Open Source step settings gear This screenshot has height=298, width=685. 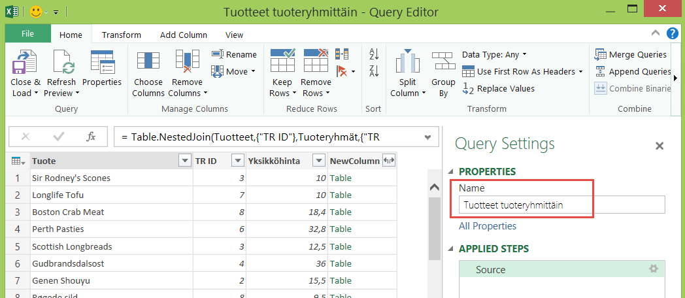(652, 269)
